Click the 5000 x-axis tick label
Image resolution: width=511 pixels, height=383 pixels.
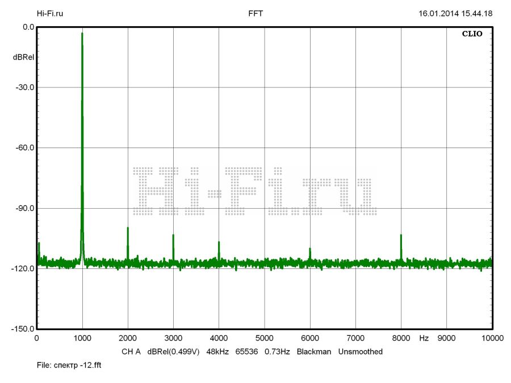coord(264,338)
